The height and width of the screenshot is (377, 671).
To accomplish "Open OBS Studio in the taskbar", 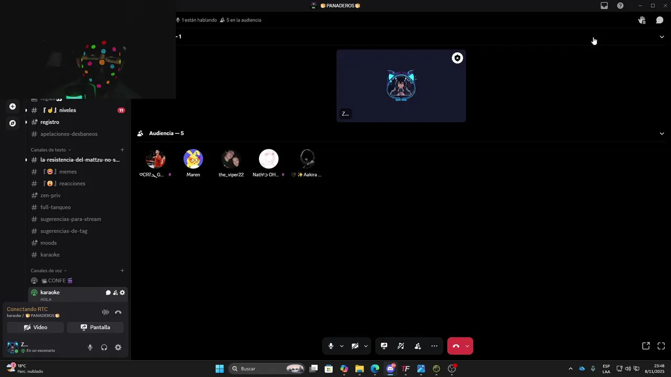I will [x=452, y=369].
